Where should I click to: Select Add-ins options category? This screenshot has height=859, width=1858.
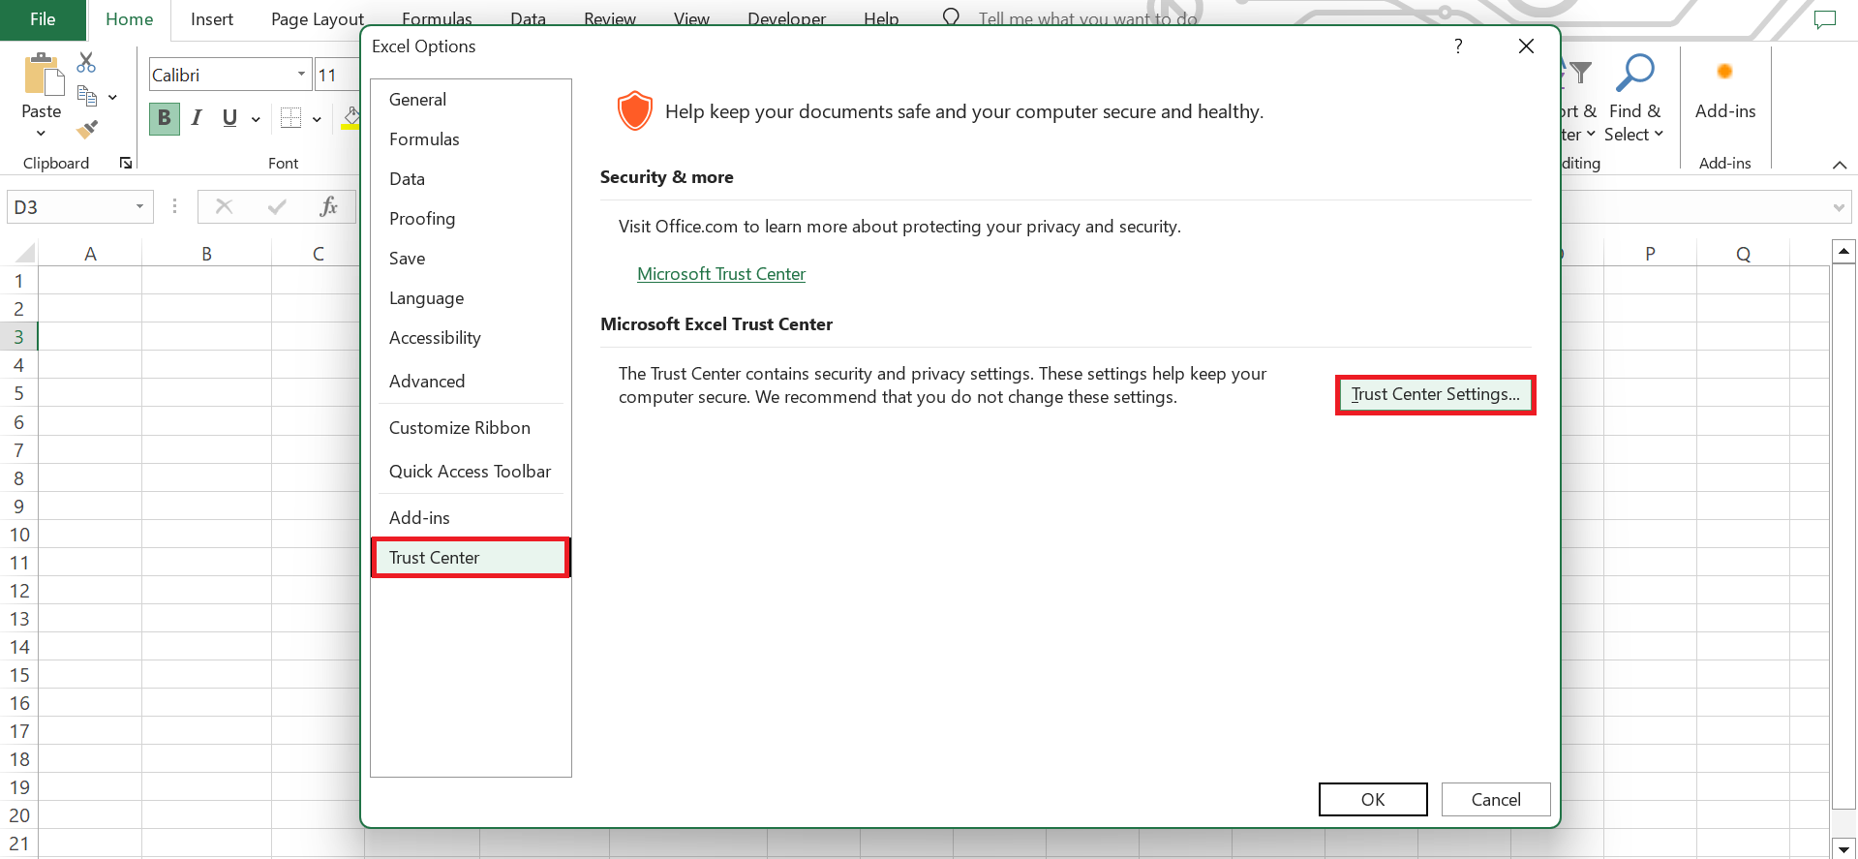(471, 518)
